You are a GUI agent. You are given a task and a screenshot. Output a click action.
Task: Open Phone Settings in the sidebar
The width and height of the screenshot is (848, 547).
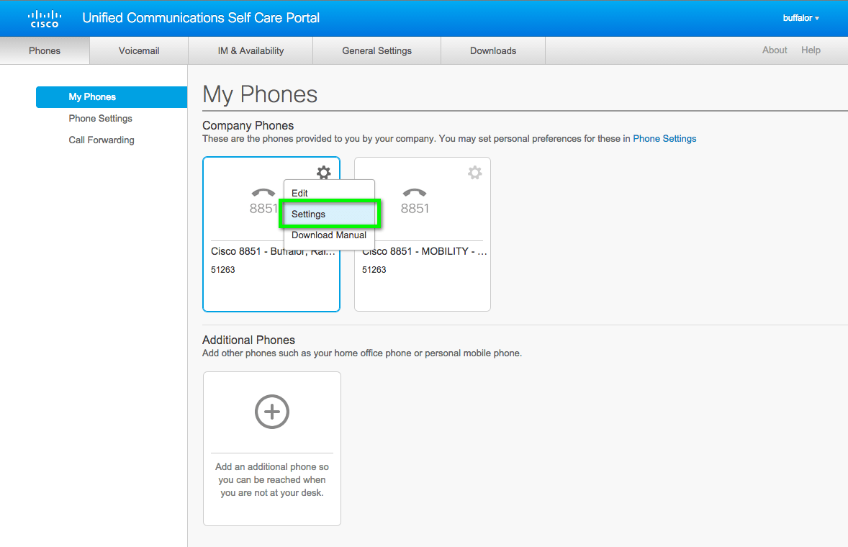pos(101,118)
